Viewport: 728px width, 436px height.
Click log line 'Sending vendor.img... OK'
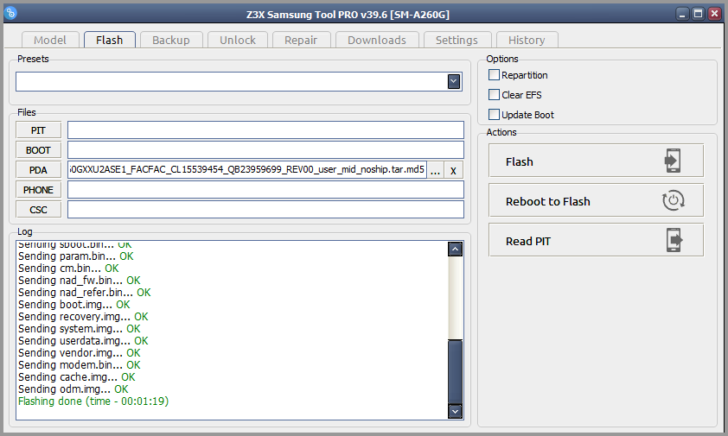point(79,352)
